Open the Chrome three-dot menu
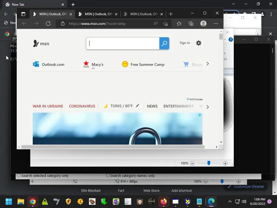The width and height of the screenshot is (277, 208). pos(271,14)
